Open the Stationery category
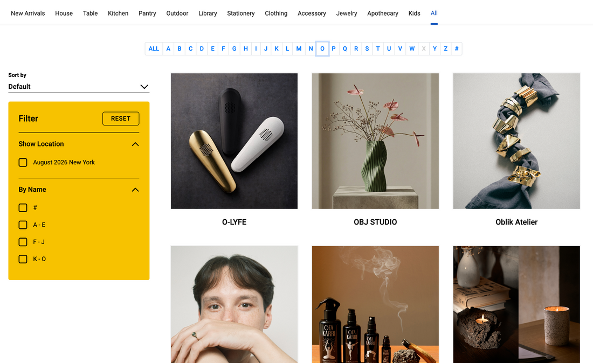The width and height of the screenshot is (593, 363). click(x=240, y=13)
